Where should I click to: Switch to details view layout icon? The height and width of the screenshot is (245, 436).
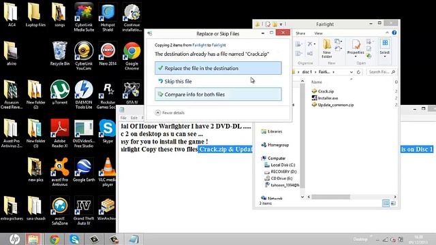point(386,203)
